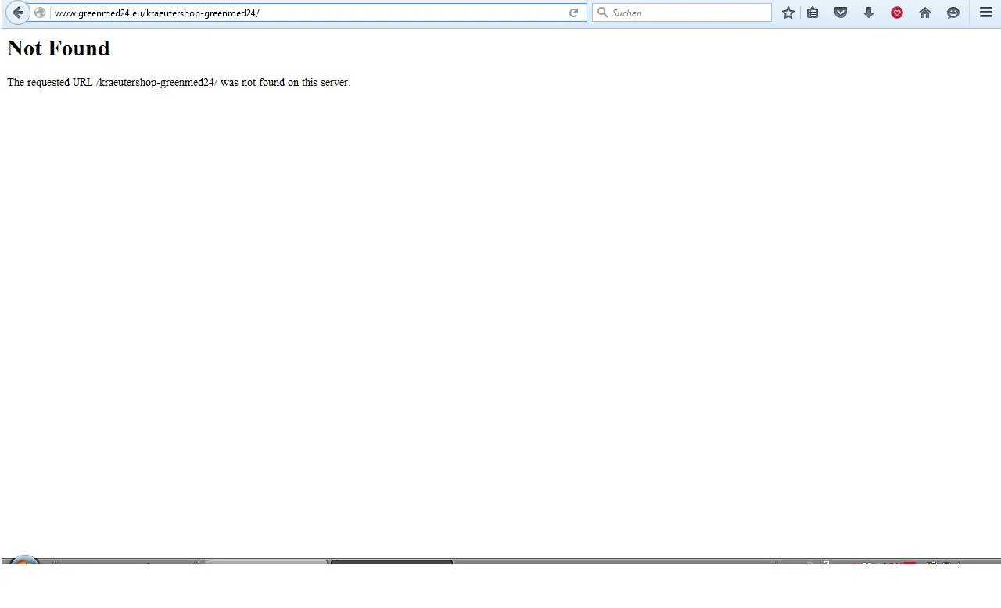Click the /kraeutershop-greenmed24/ path in error message
The image size is (1001, 608).
[x=156, y=82]
